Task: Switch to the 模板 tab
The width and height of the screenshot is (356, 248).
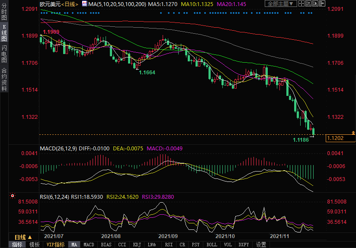Action: [34, 245]
